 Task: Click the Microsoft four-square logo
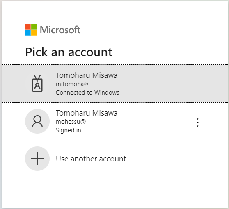31,30
